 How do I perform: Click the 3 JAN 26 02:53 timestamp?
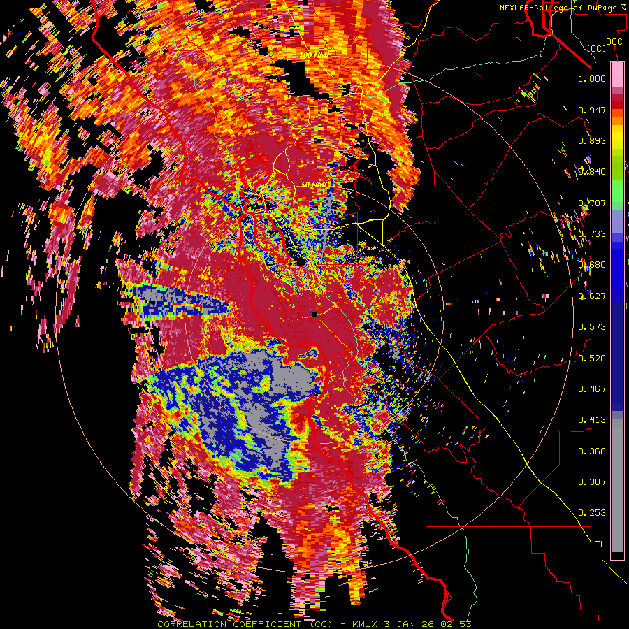tap(428, 624)
